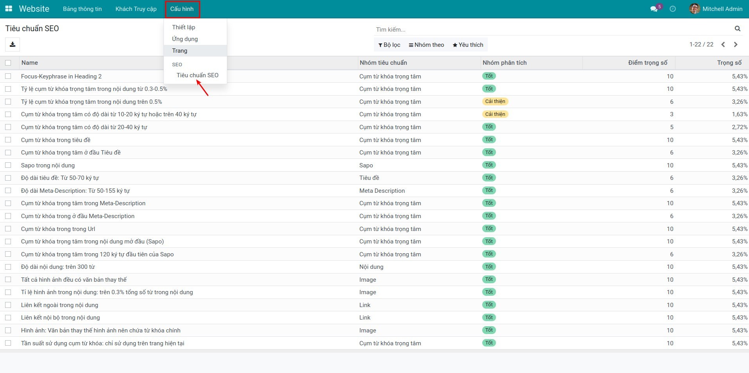Click Mitchell Admin avatar picture
The image size is (749, 373).
(695, 9)
